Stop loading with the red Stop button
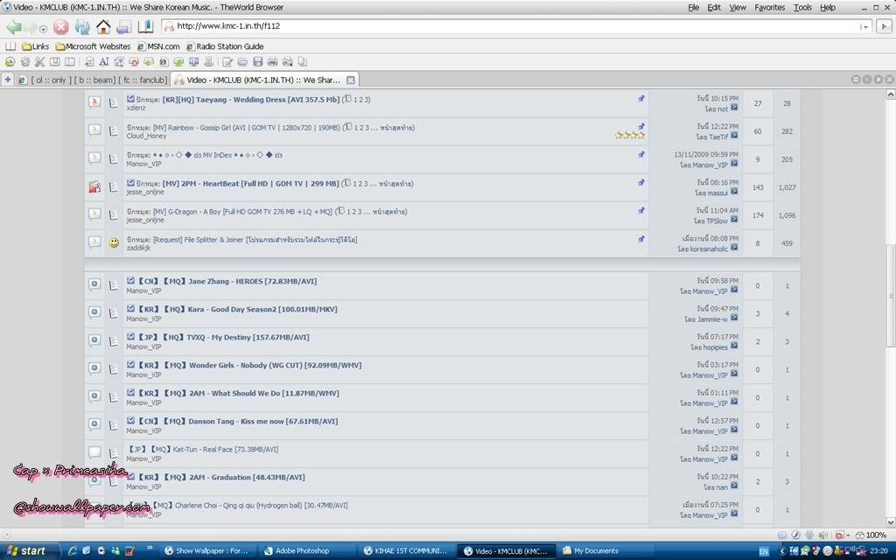896x560 pixels. tap(61, 27)
